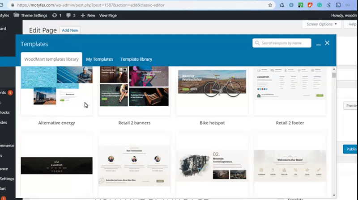Image resolution: width=358 pixels, height=200 pixels.
Task: Choose the Retail 2 footer template thumbnail
Action: coord(290,91)
